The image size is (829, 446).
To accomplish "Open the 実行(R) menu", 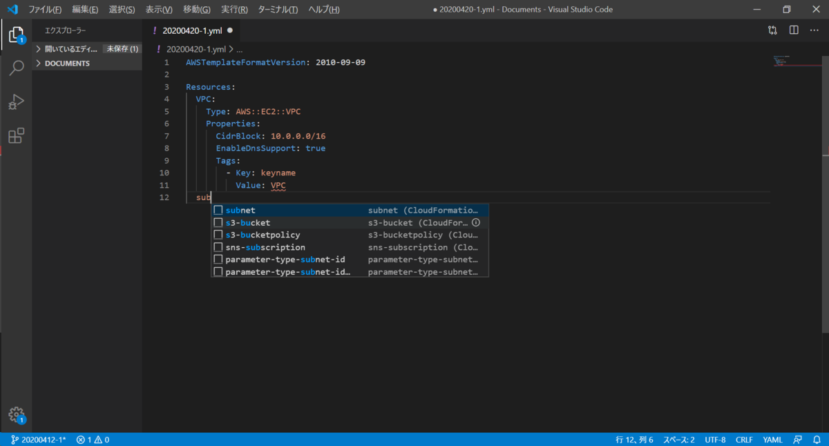I will coord(234,10).
